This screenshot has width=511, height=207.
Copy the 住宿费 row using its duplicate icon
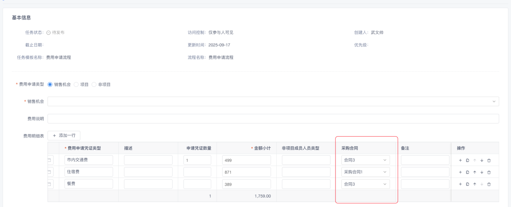[467, 172]
